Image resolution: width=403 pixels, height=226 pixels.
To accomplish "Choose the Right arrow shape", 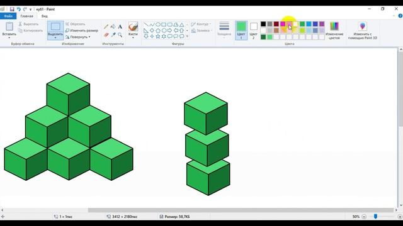I will (169, 31).
